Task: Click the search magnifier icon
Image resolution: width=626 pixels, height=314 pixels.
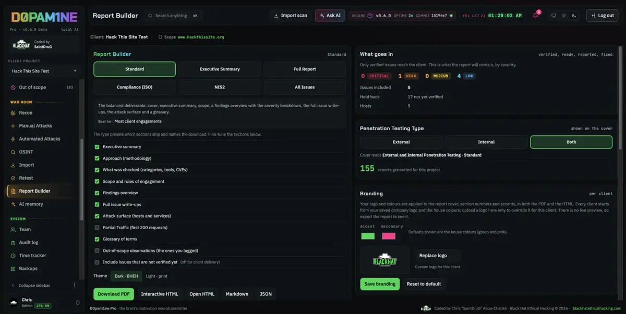Action: click(x=151, y=16)
